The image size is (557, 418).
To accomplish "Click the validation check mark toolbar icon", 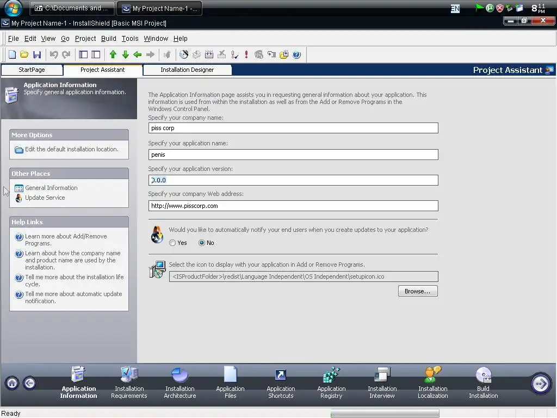I will (234, 54).
